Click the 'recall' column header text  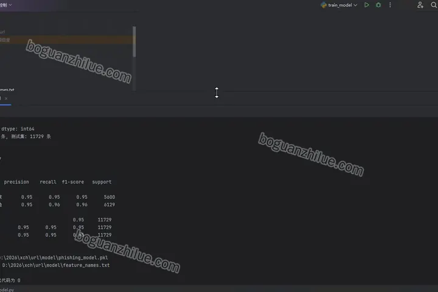[x=48, y=182]
